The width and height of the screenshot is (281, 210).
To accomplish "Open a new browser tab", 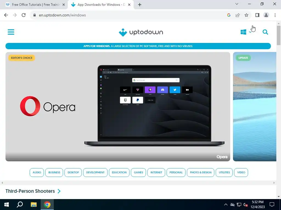I will pyautogui.click(x=140, y=5).
